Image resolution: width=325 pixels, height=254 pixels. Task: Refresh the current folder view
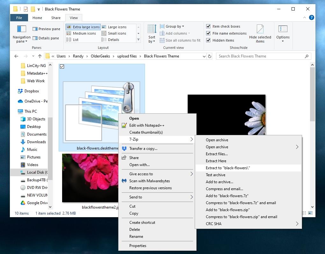[x=210, y=56]
